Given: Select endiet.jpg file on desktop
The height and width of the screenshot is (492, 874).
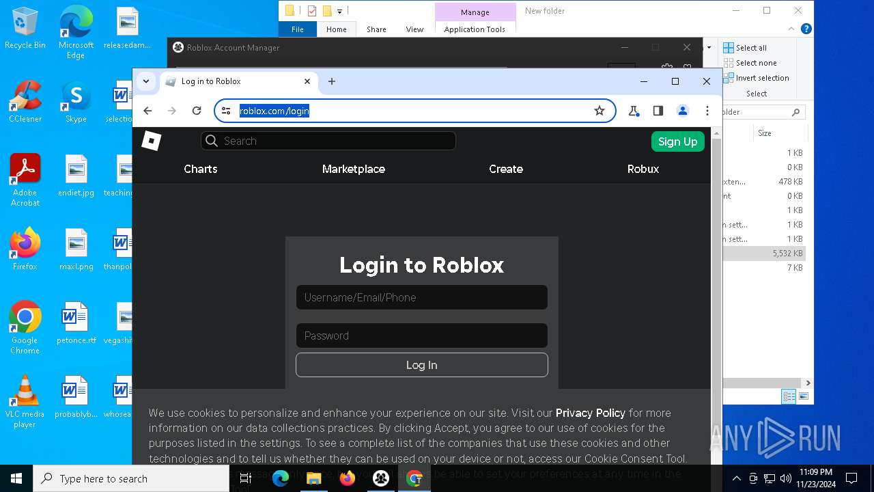Looking at the screenshot, I should tap(76, 176).
